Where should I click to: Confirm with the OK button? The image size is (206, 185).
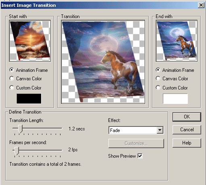click(187, 117)
